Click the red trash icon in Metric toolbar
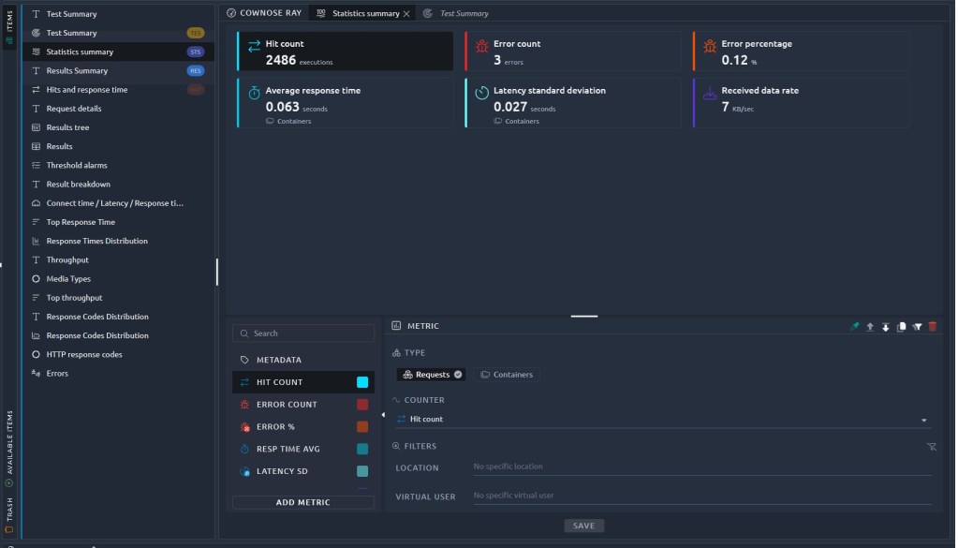 (932, 326)
